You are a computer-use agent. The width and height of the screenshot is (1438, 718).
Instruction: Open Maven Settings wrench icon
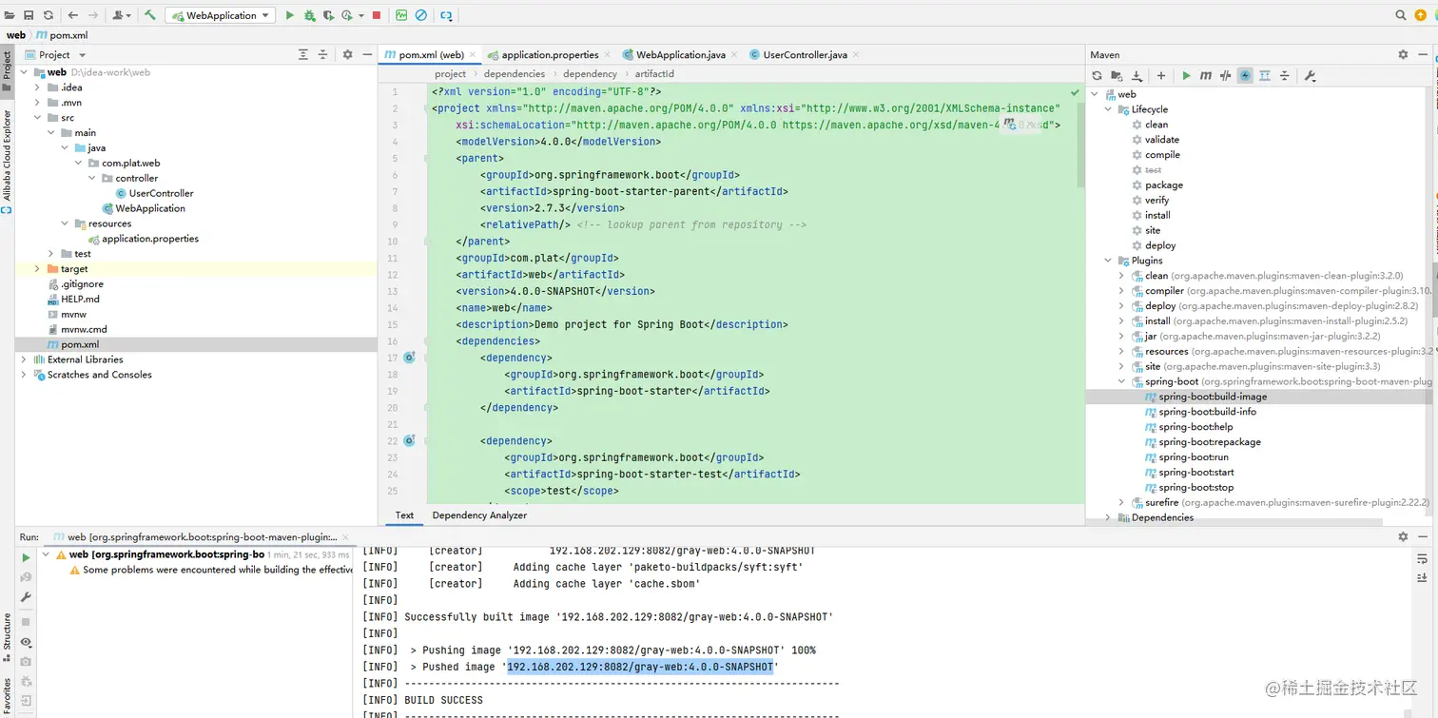1310,76
